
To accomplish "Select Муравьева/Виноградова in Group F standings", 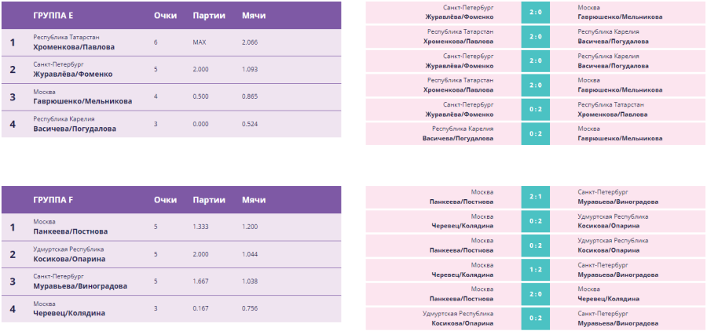I will point(80,286).
